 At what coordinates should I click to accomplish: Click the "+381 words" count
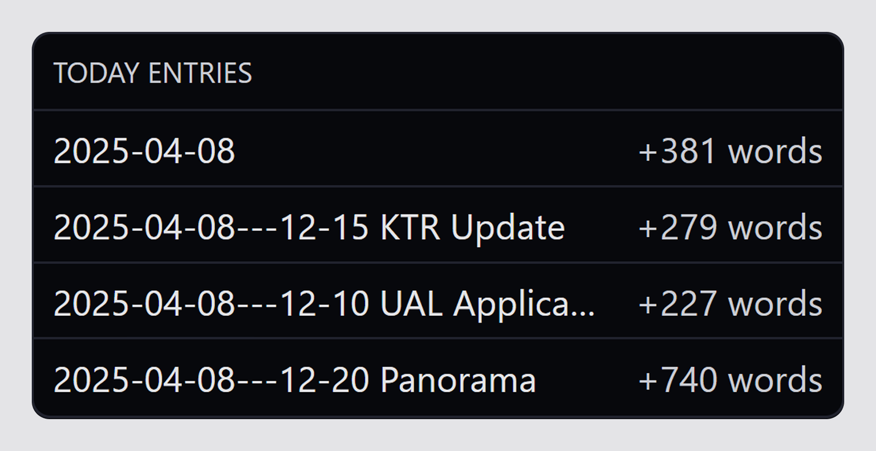731,151
